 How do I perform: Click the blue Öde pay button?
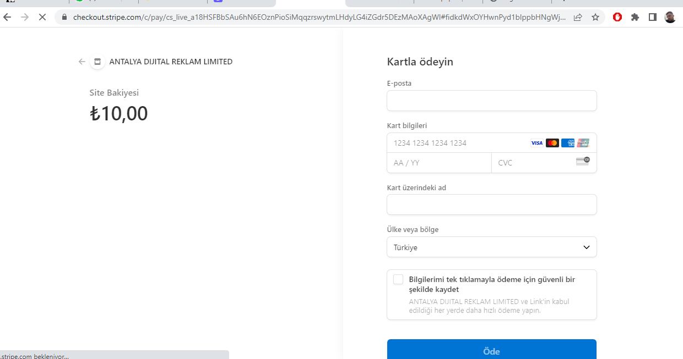[492, 349]
